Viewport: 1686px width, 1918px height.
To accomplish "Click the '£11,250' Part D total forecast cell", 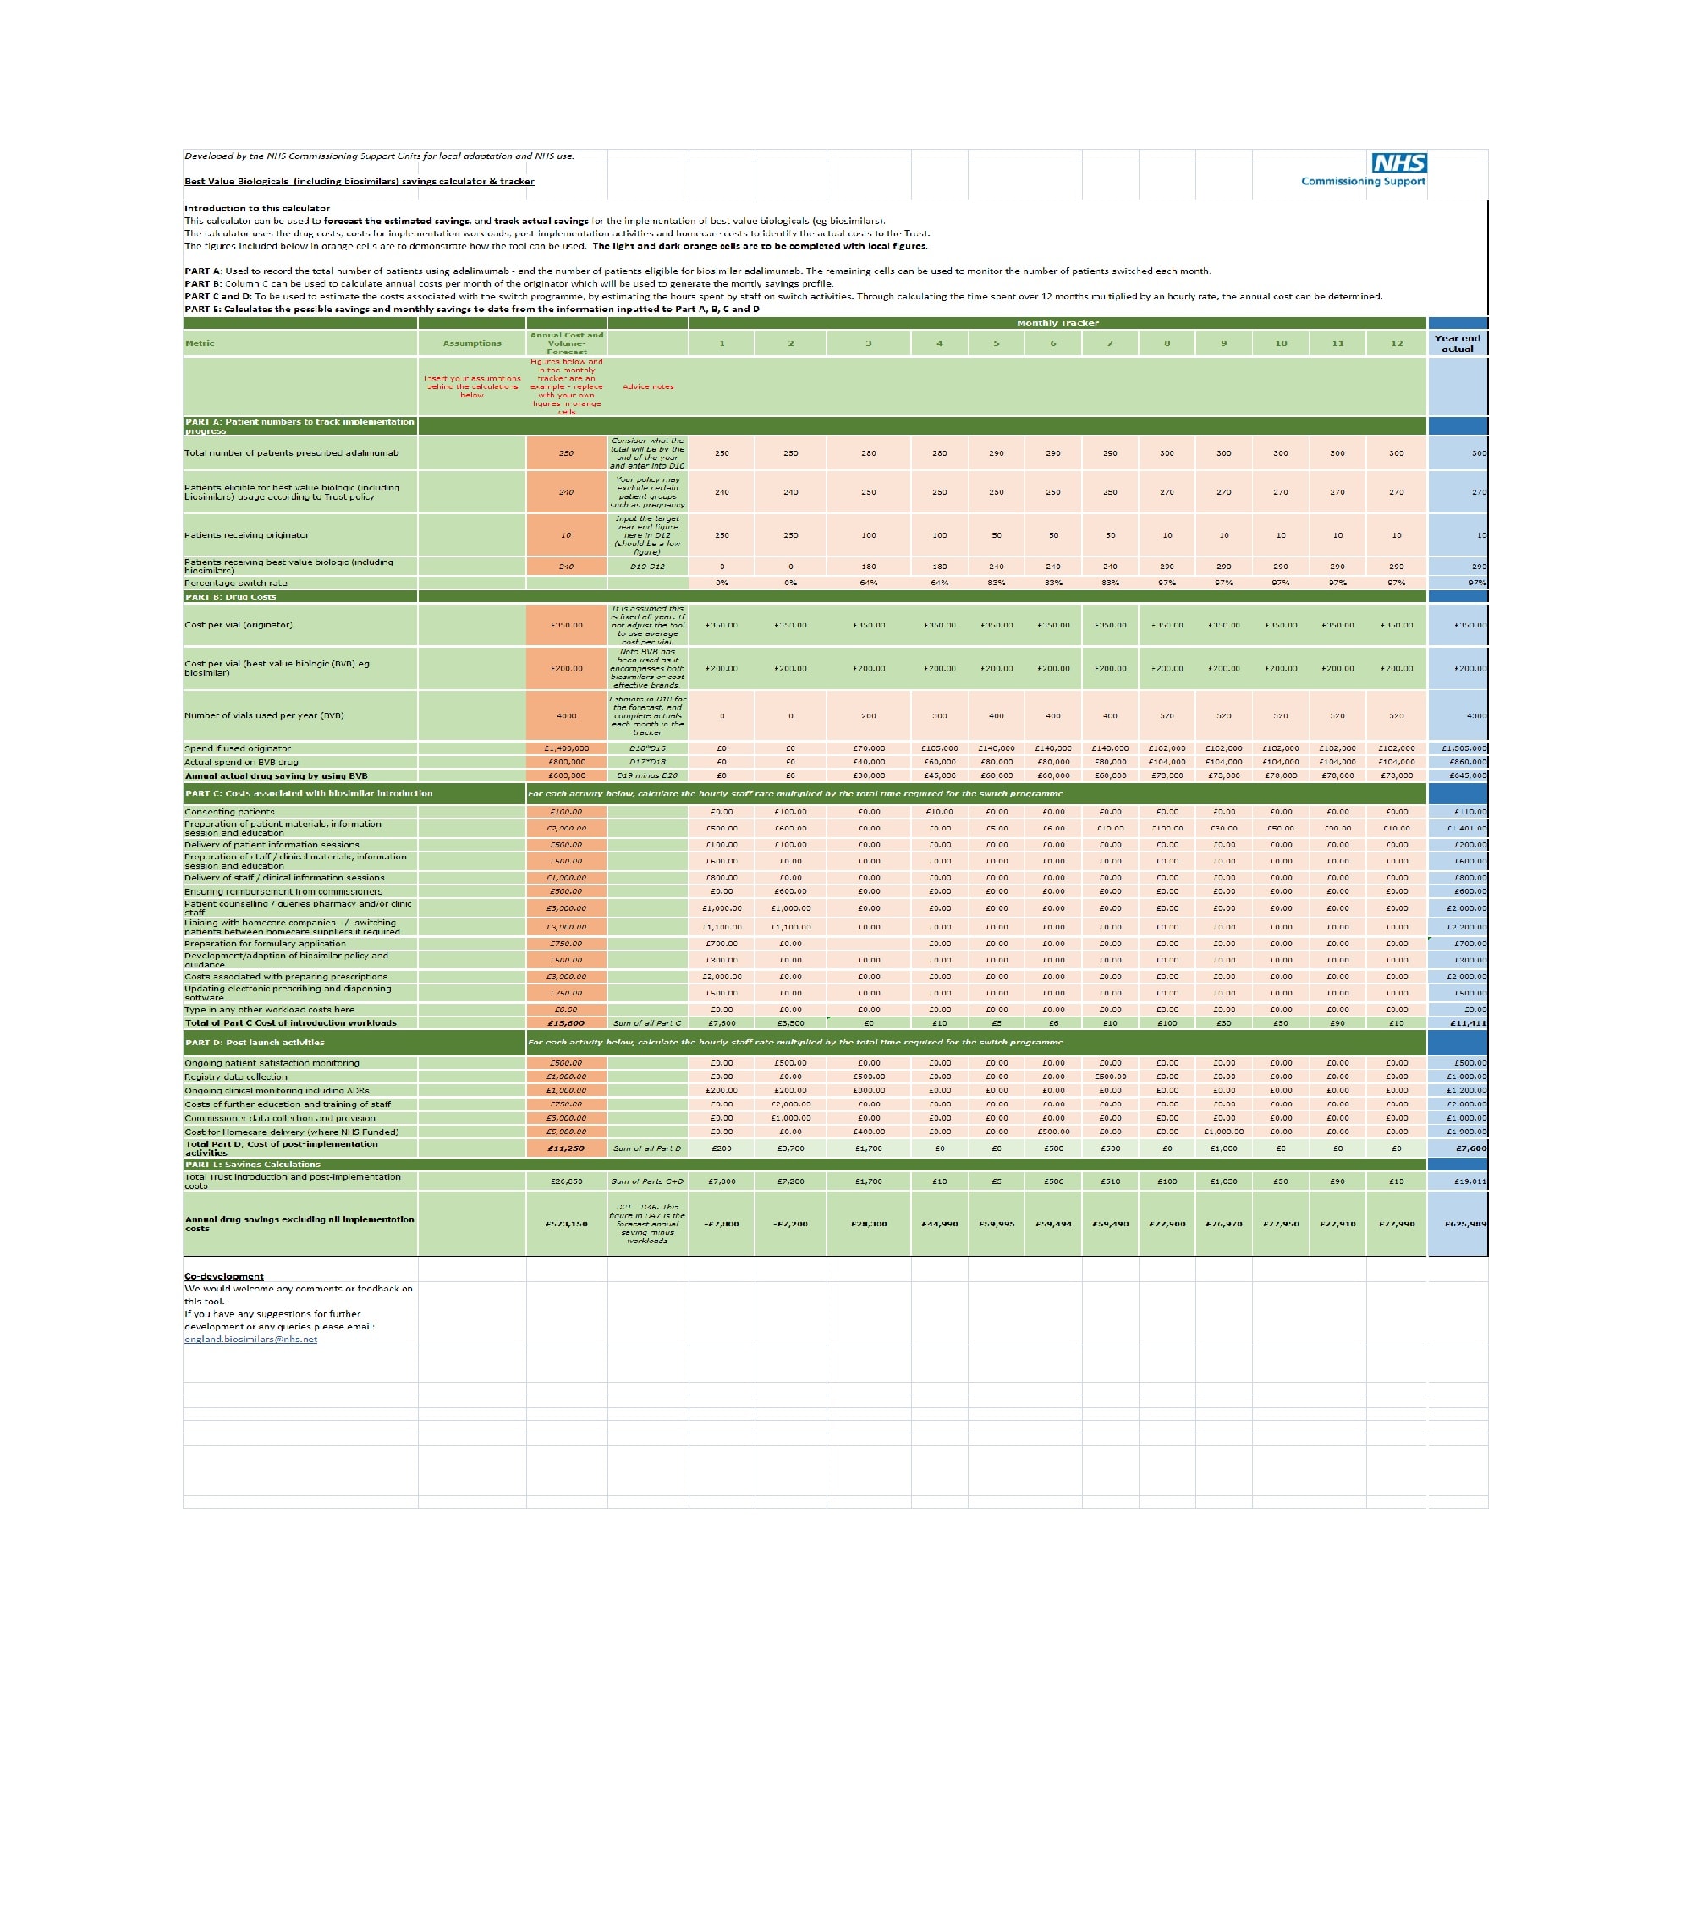I will [567, 1148].
